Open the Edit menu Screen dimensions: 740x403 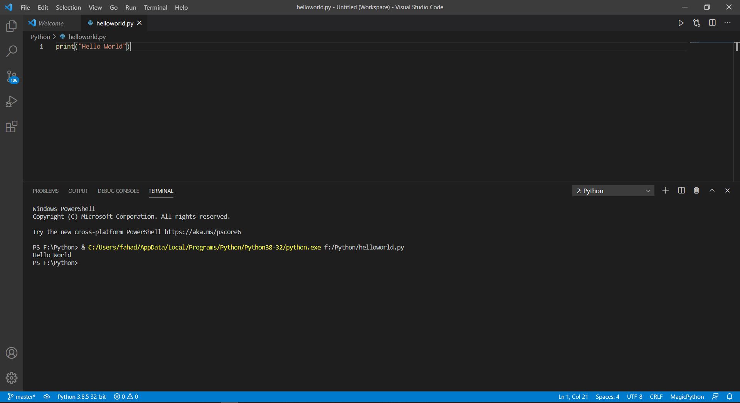[x=43, y=7]
